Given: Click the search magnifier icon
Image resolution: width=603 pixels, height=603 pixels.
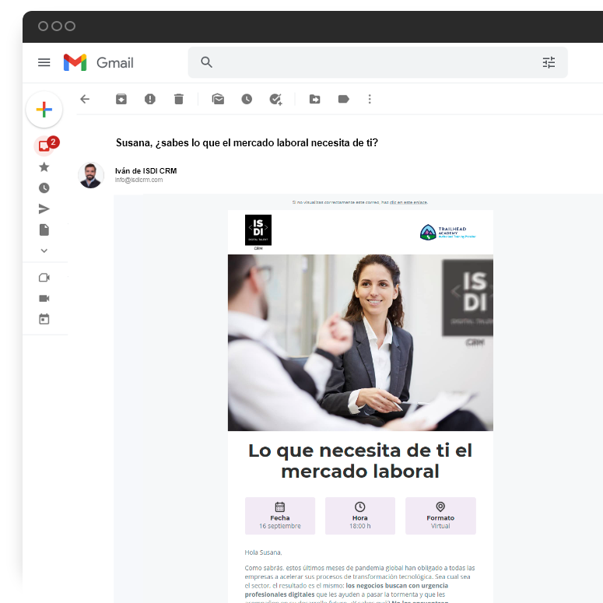Looking at the screenshot, I should [206, 62].
